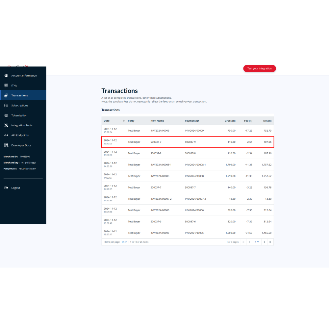Click the Merchant ID value 10035900

coord(25,157)
